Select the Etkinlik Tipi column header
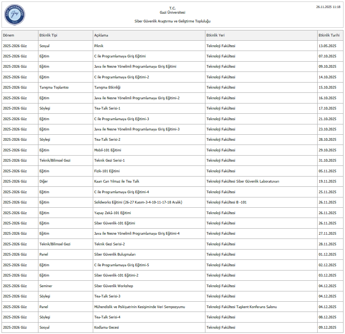The image size is (345, 334). coord(48,35)
